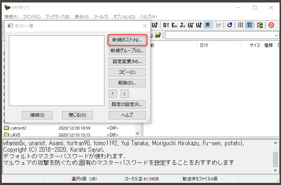Move host down with ↓ button

tap(125, 94)
